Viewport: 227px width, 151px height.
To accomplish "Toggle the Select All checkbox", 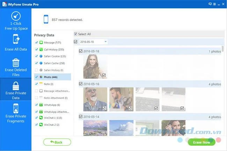I will click(75, 34).
